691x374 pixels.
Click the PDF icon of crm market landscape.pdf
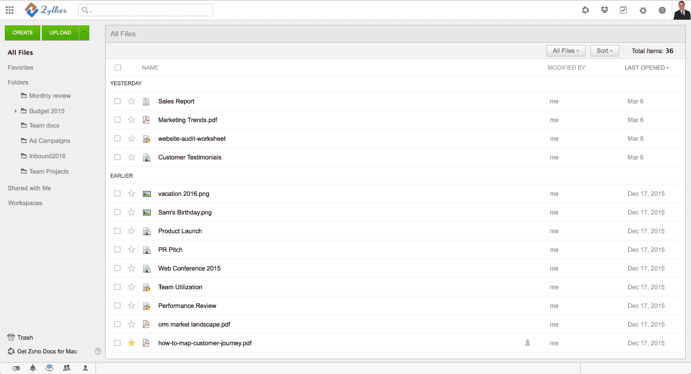pos(146,324)
